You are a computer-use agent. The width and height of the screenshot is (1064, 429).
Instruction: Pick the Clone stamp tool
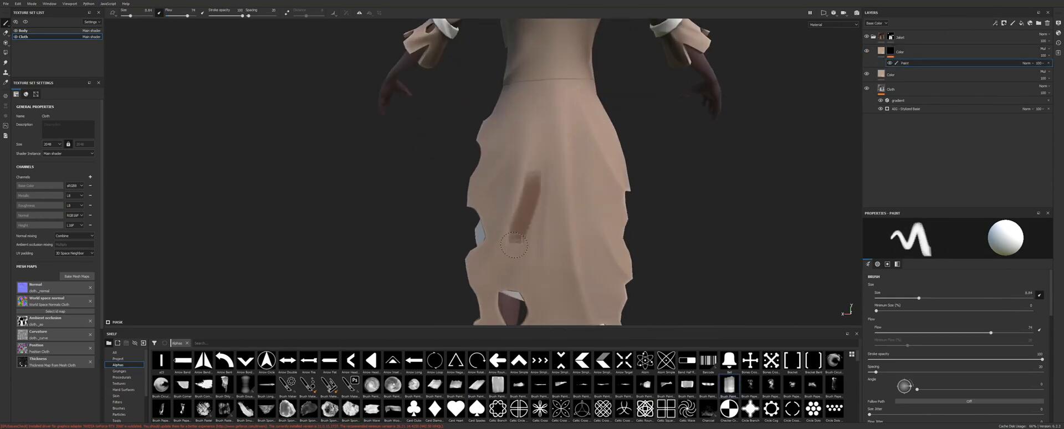tap(6, 73)
